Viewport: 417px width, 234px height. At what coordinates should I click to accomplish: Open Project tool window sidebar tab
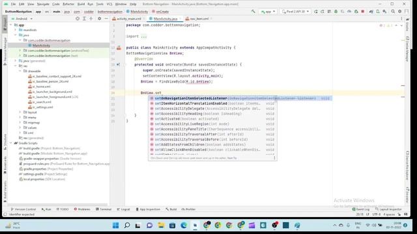click(5, 24)
